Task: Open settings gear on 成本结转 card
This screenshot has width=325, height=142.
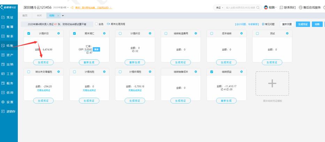Action: (x=241, y=33)
